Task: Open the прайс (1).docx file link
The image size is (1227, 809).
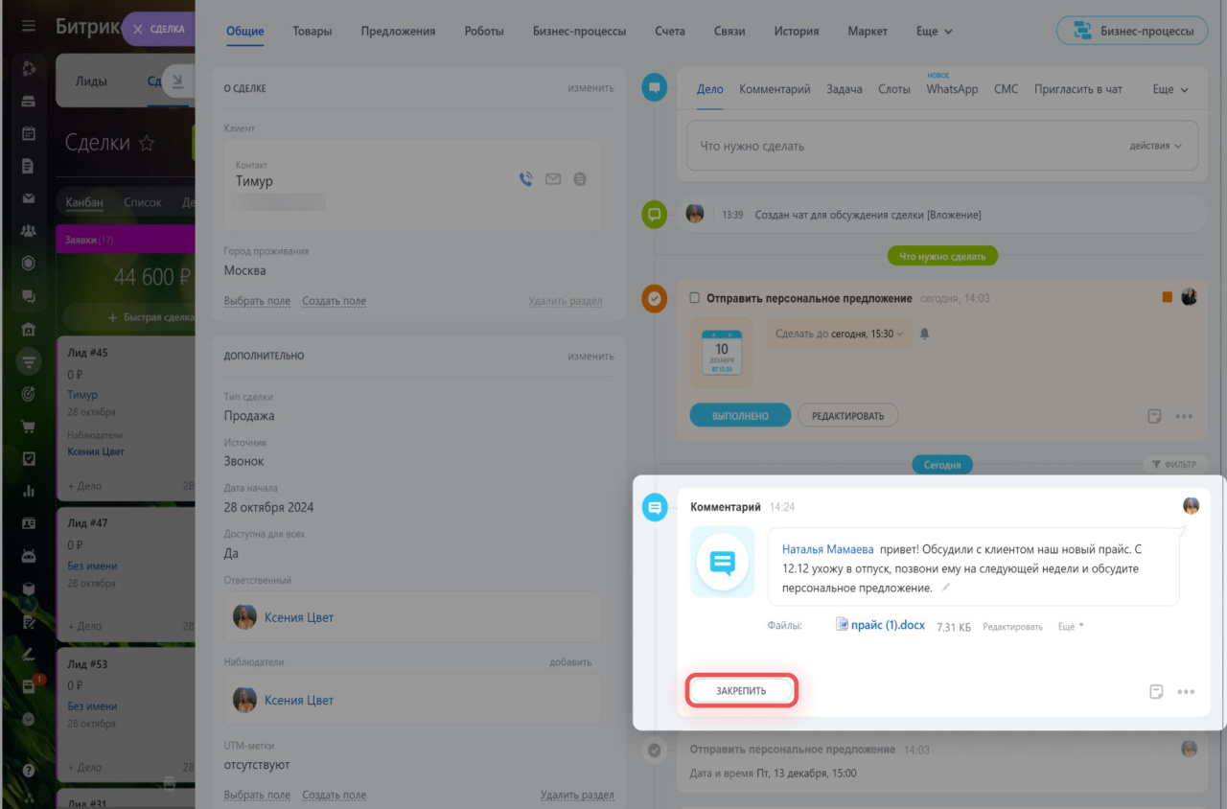Action: [889, 625]
